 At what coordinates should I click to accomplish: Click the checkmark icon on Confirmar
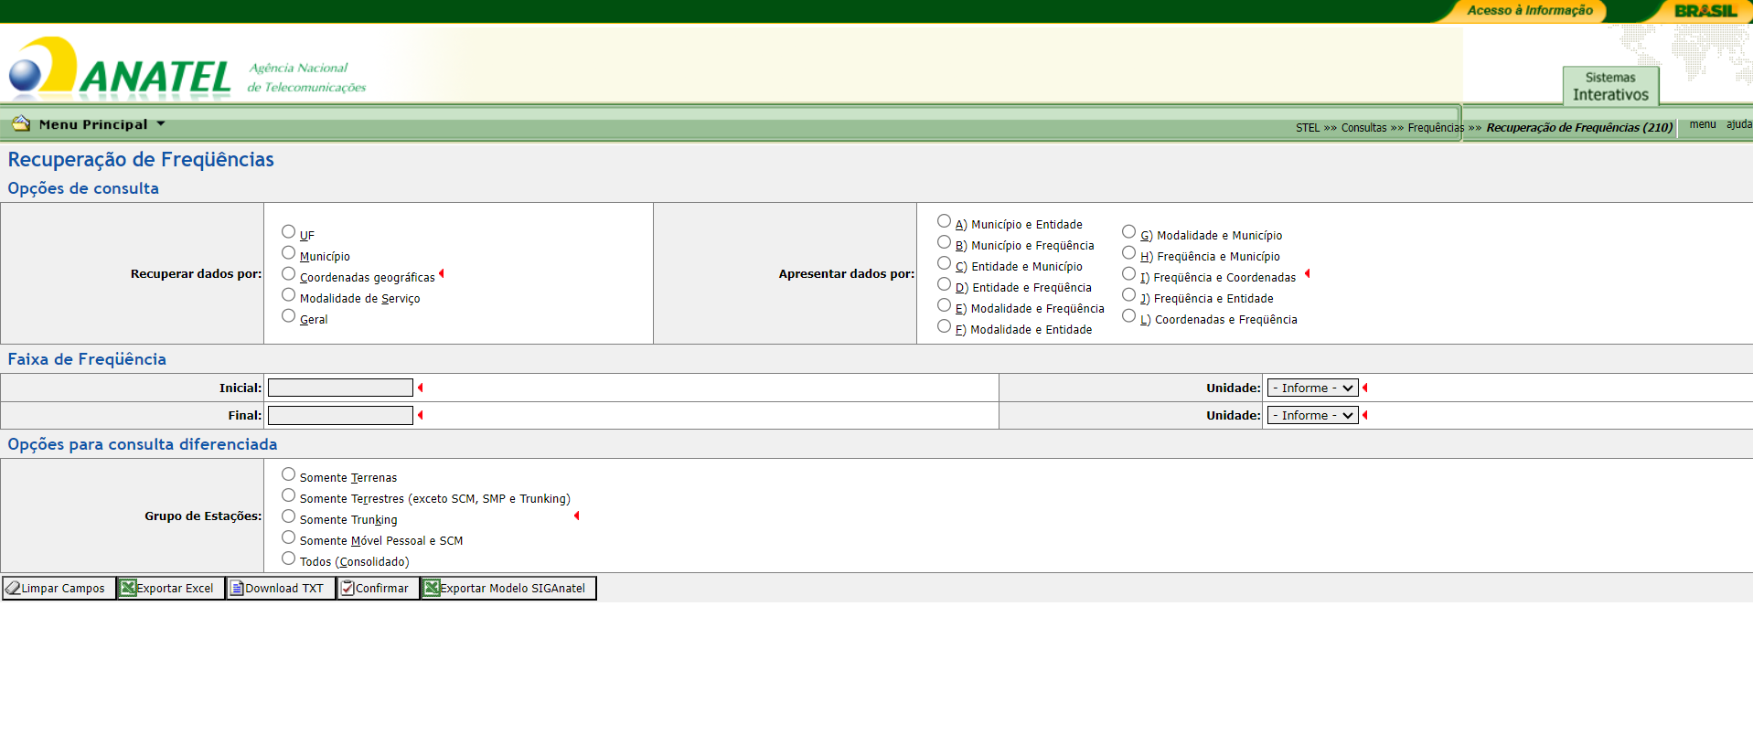347,588
